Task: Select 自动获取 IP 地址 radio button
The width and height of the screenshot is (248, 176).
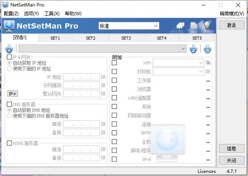Action: tap(10, 63)
